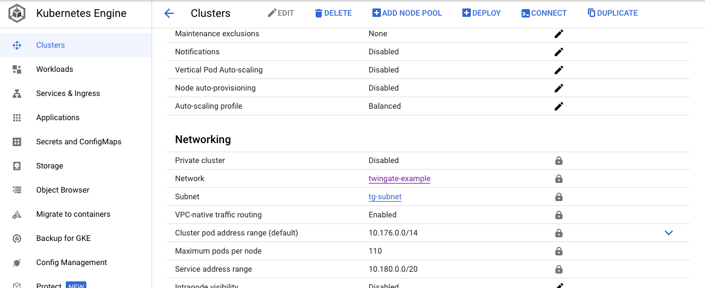Image resolution: width=705 pixels, height=288 pixels.
Task: Click the 110 maximum pods value
Action: (375, 251)
